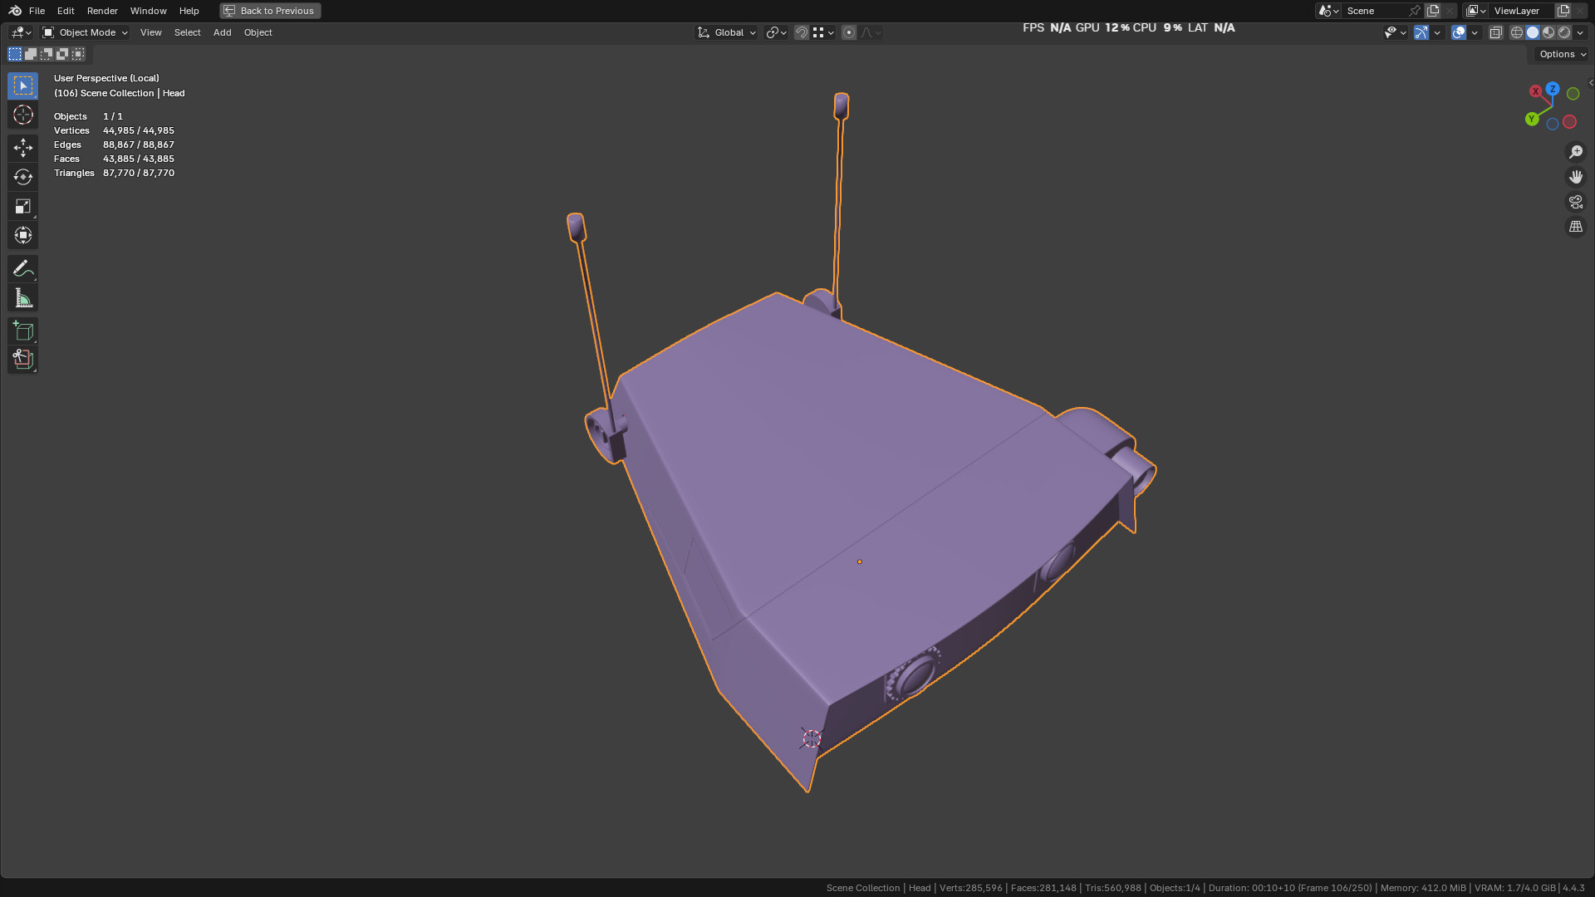Choose Set new selection mode icon
The image size is (1595, 897).
point(15,54)
